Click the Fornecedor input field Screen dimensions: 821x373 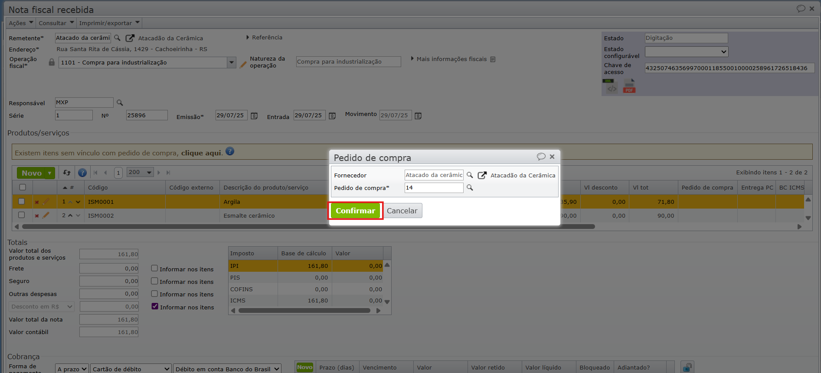pyautogui.click(x=434, y=175)
